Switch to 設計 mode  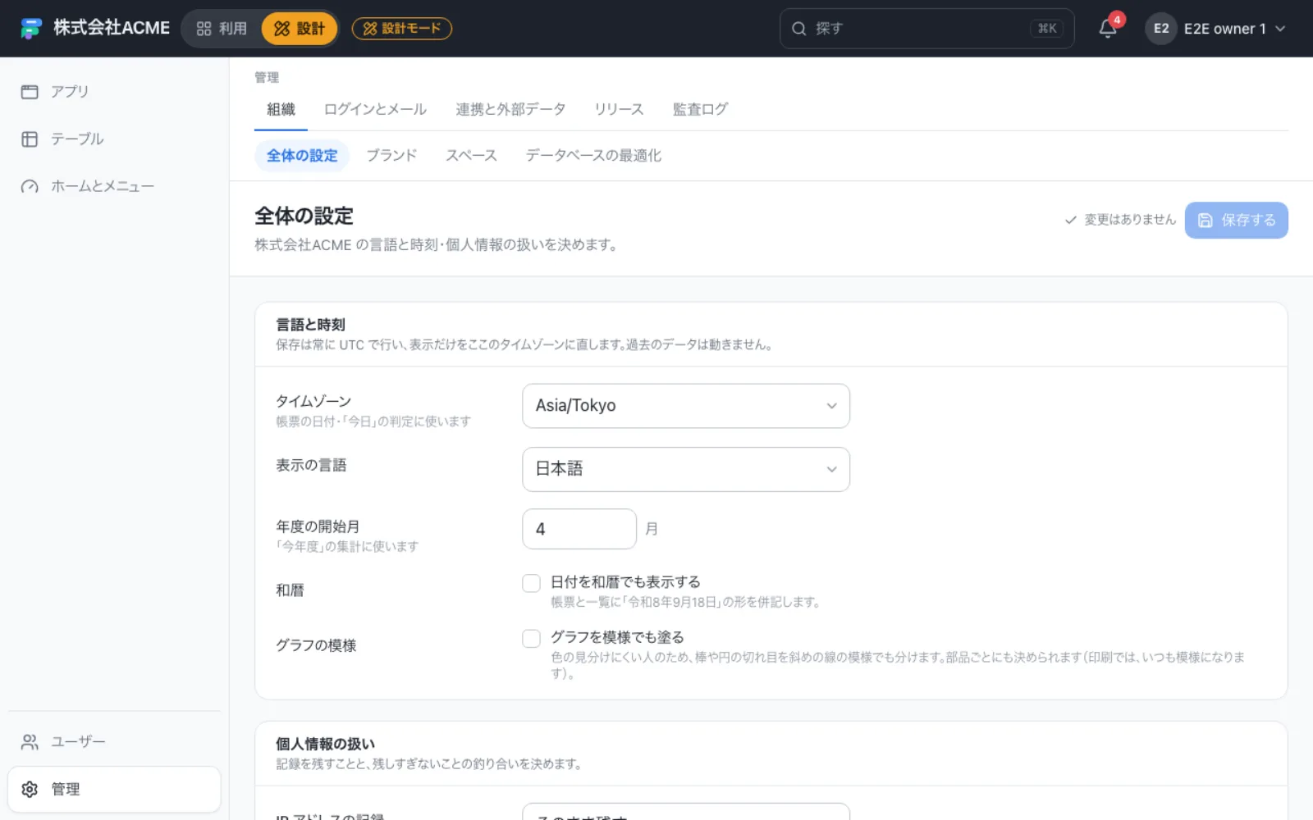point(300,29)
